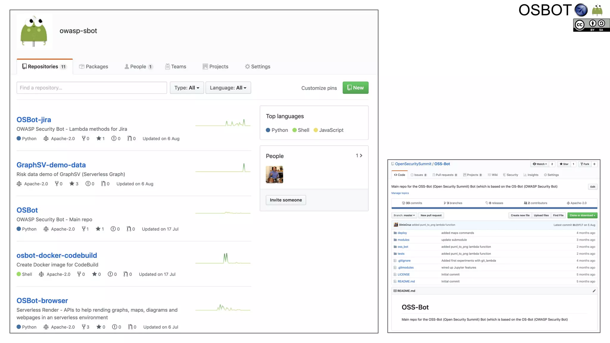Open the deploy folder in OSS-Bot
610x343 pixels.
coord(402,233)
